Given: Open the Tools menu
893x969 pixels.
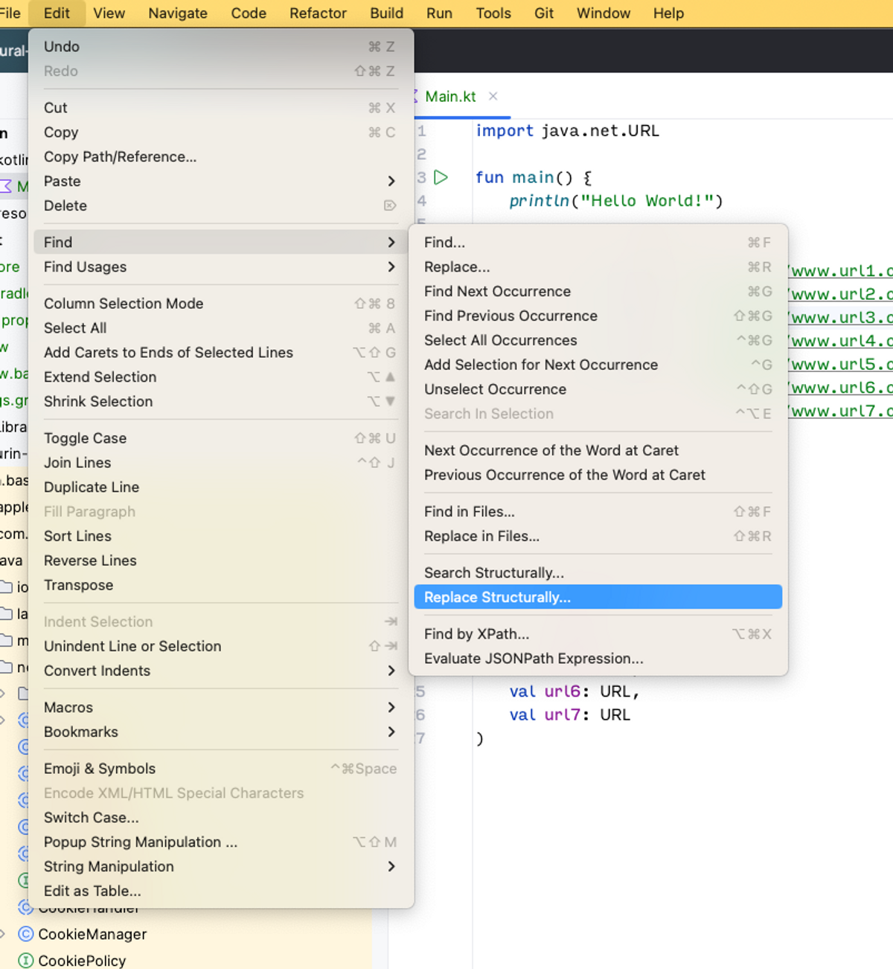Looking at the screenshot, I should tap(493, 13).
